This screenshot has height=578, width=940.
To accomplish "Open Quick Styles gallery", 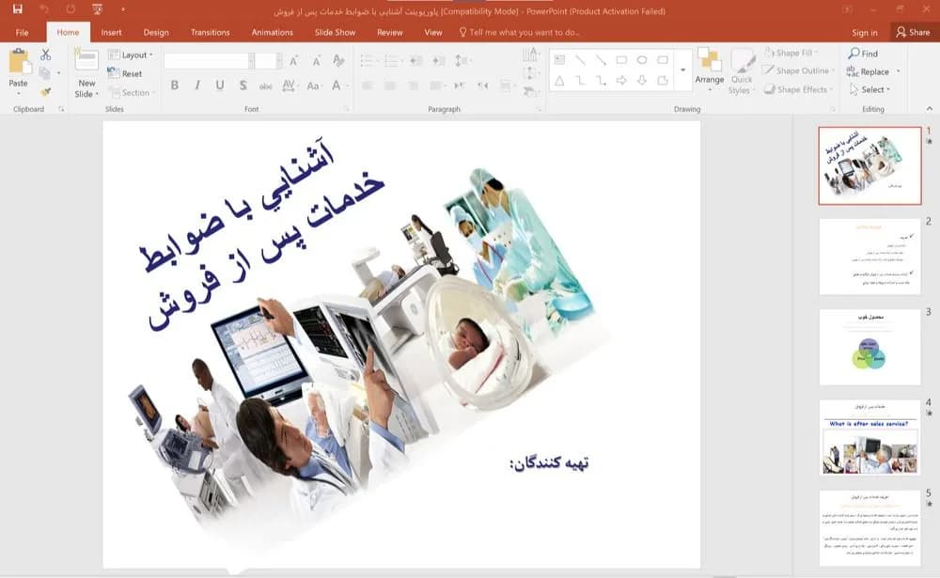I will (742, 71).
